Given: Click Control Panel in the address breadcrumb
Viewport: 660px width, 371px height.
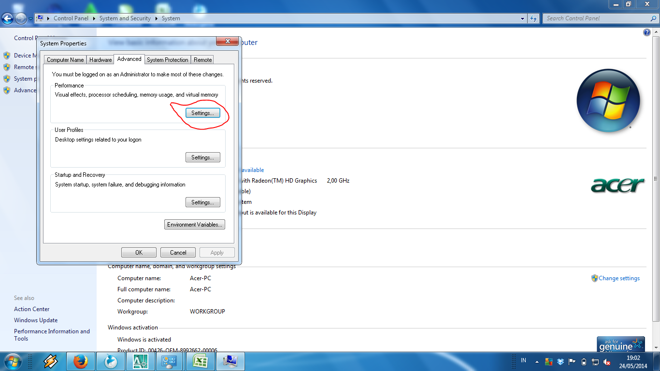Looking at the screenshot, I should coord(71,18).
